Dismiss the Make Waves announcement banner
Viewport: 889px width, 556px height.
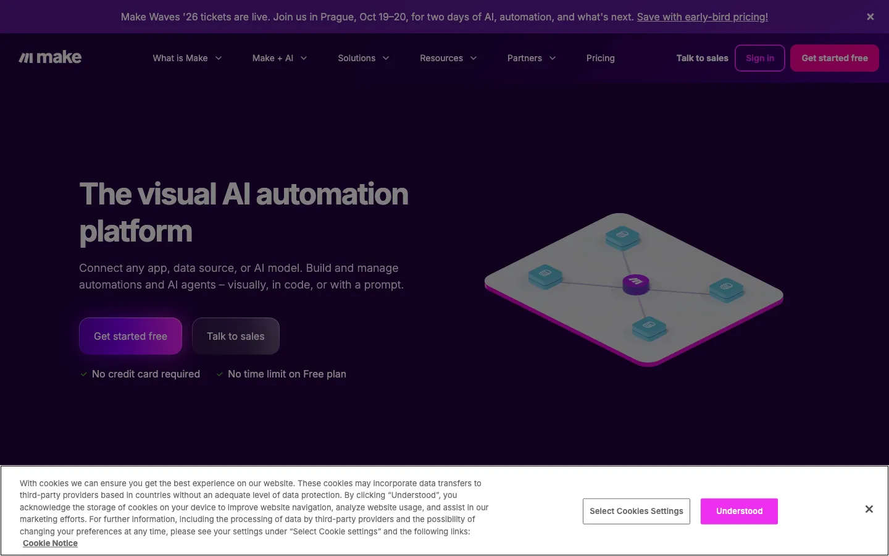870,17
